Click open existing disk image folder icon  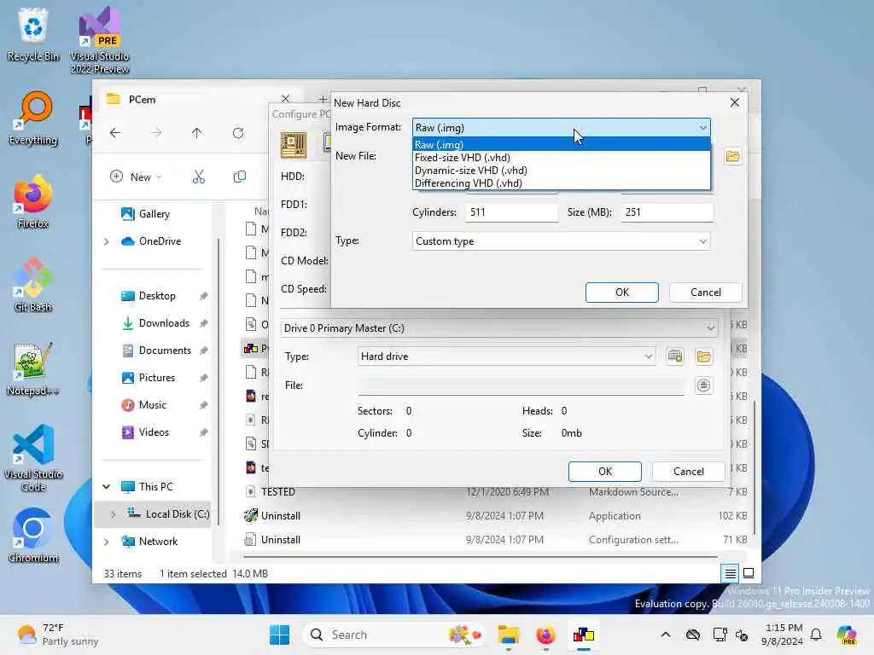click(704, 356)
